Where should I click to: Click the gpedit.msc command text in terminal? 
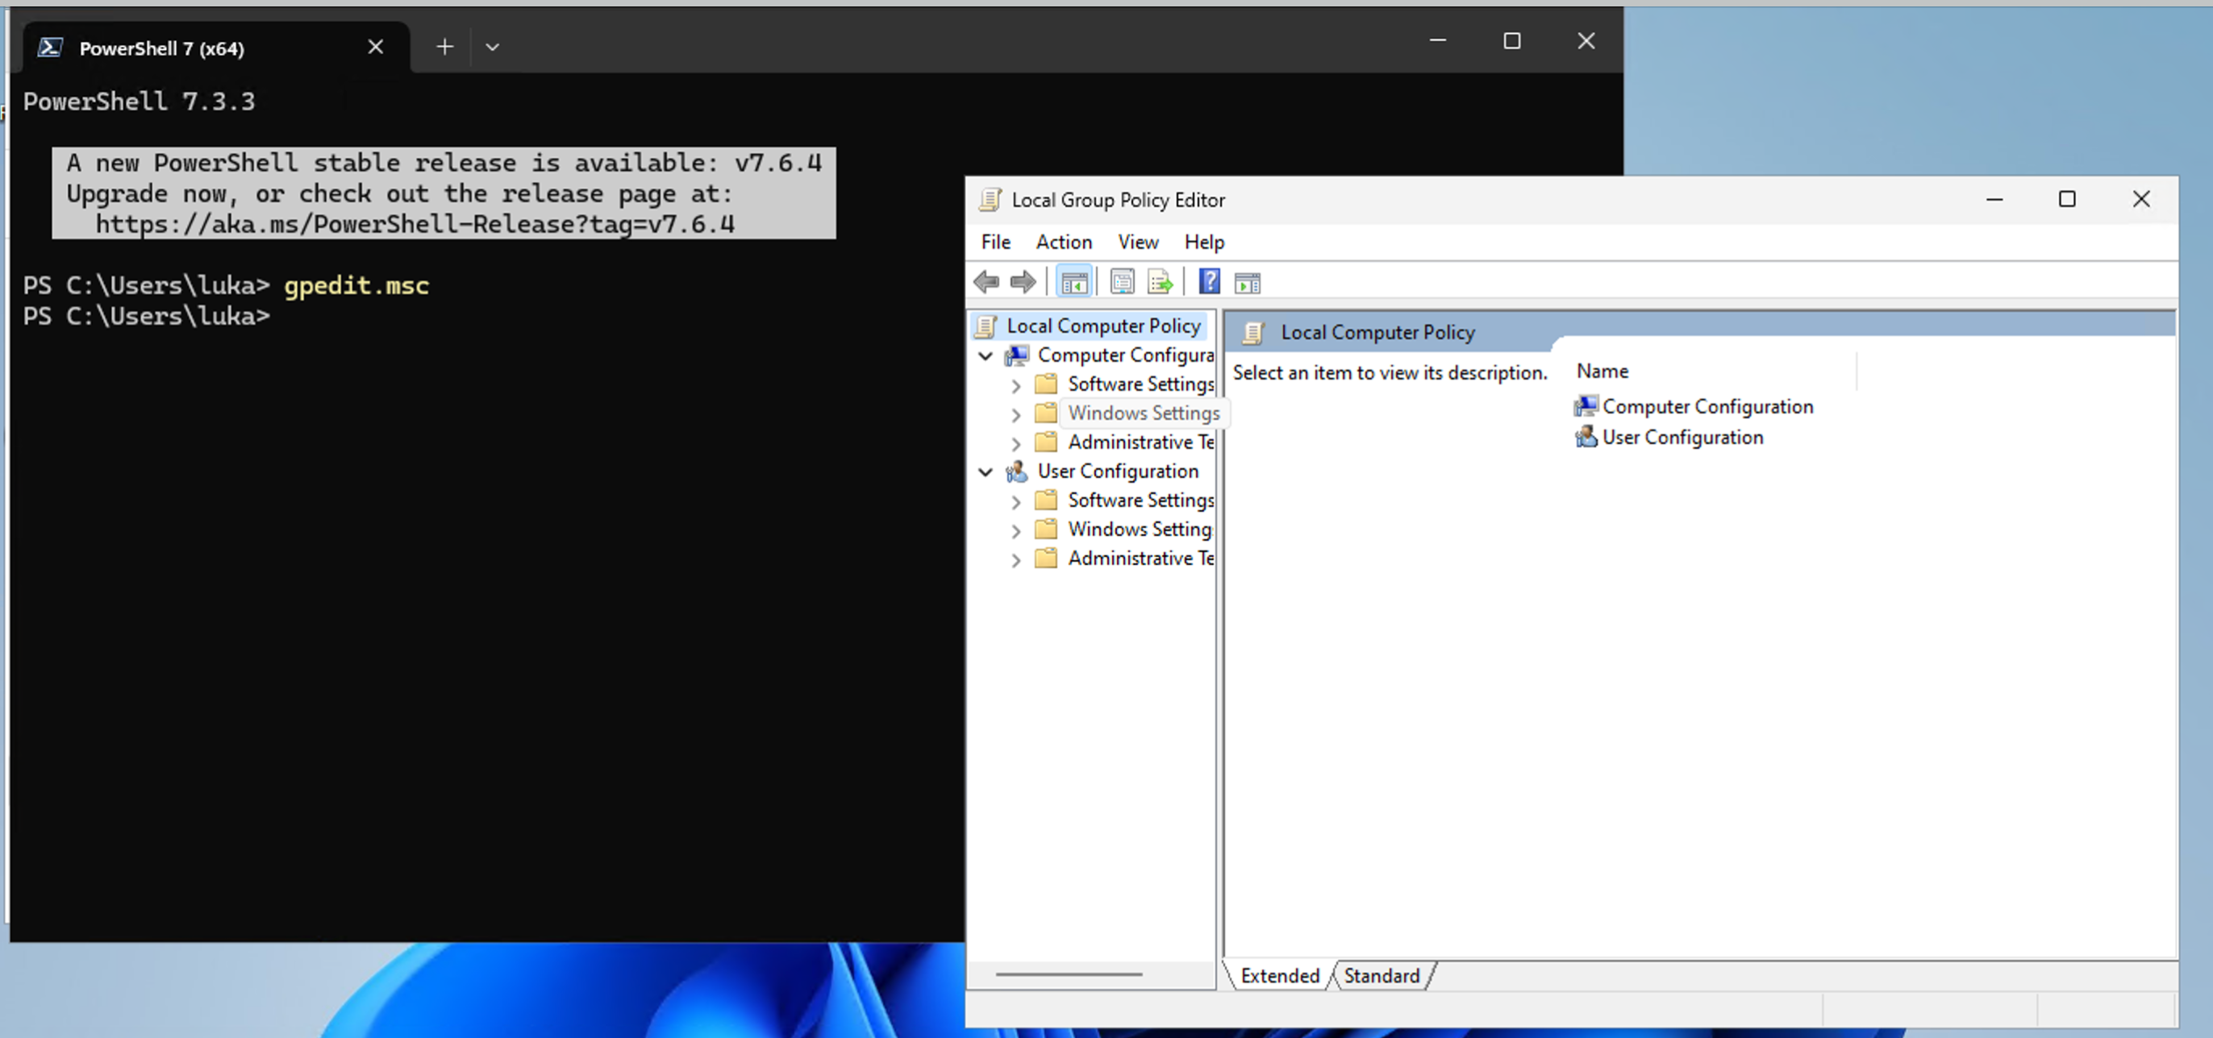[356, 285]
